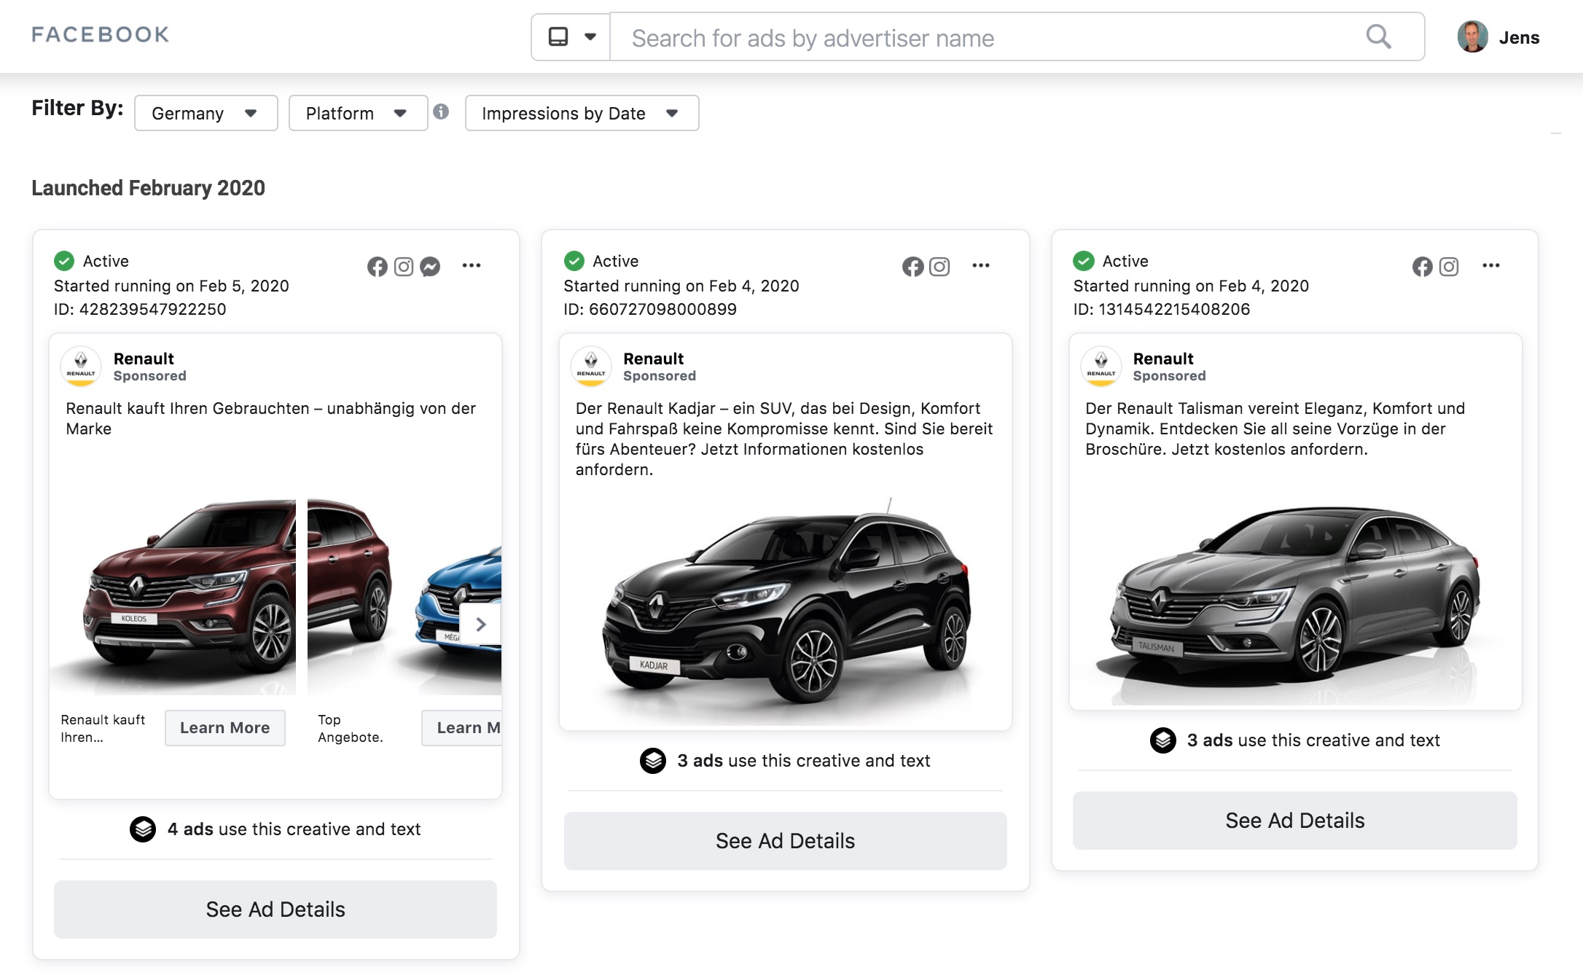See Ad Details for Talisman ad
Viewport: 1583px width, 978px height.
(1295, 821)
